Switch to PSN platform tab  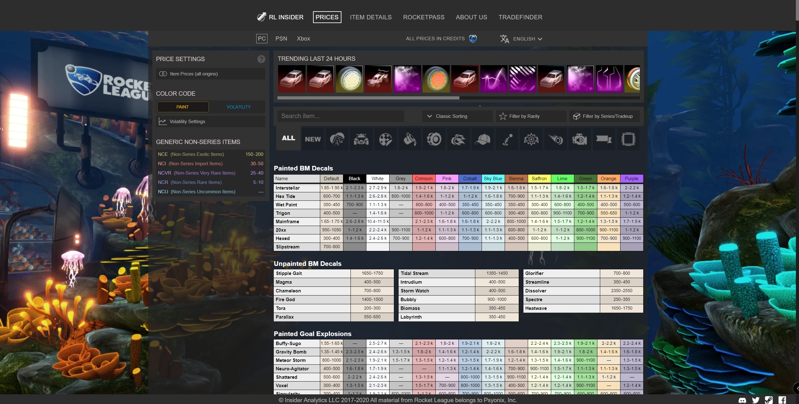point(281,38)
